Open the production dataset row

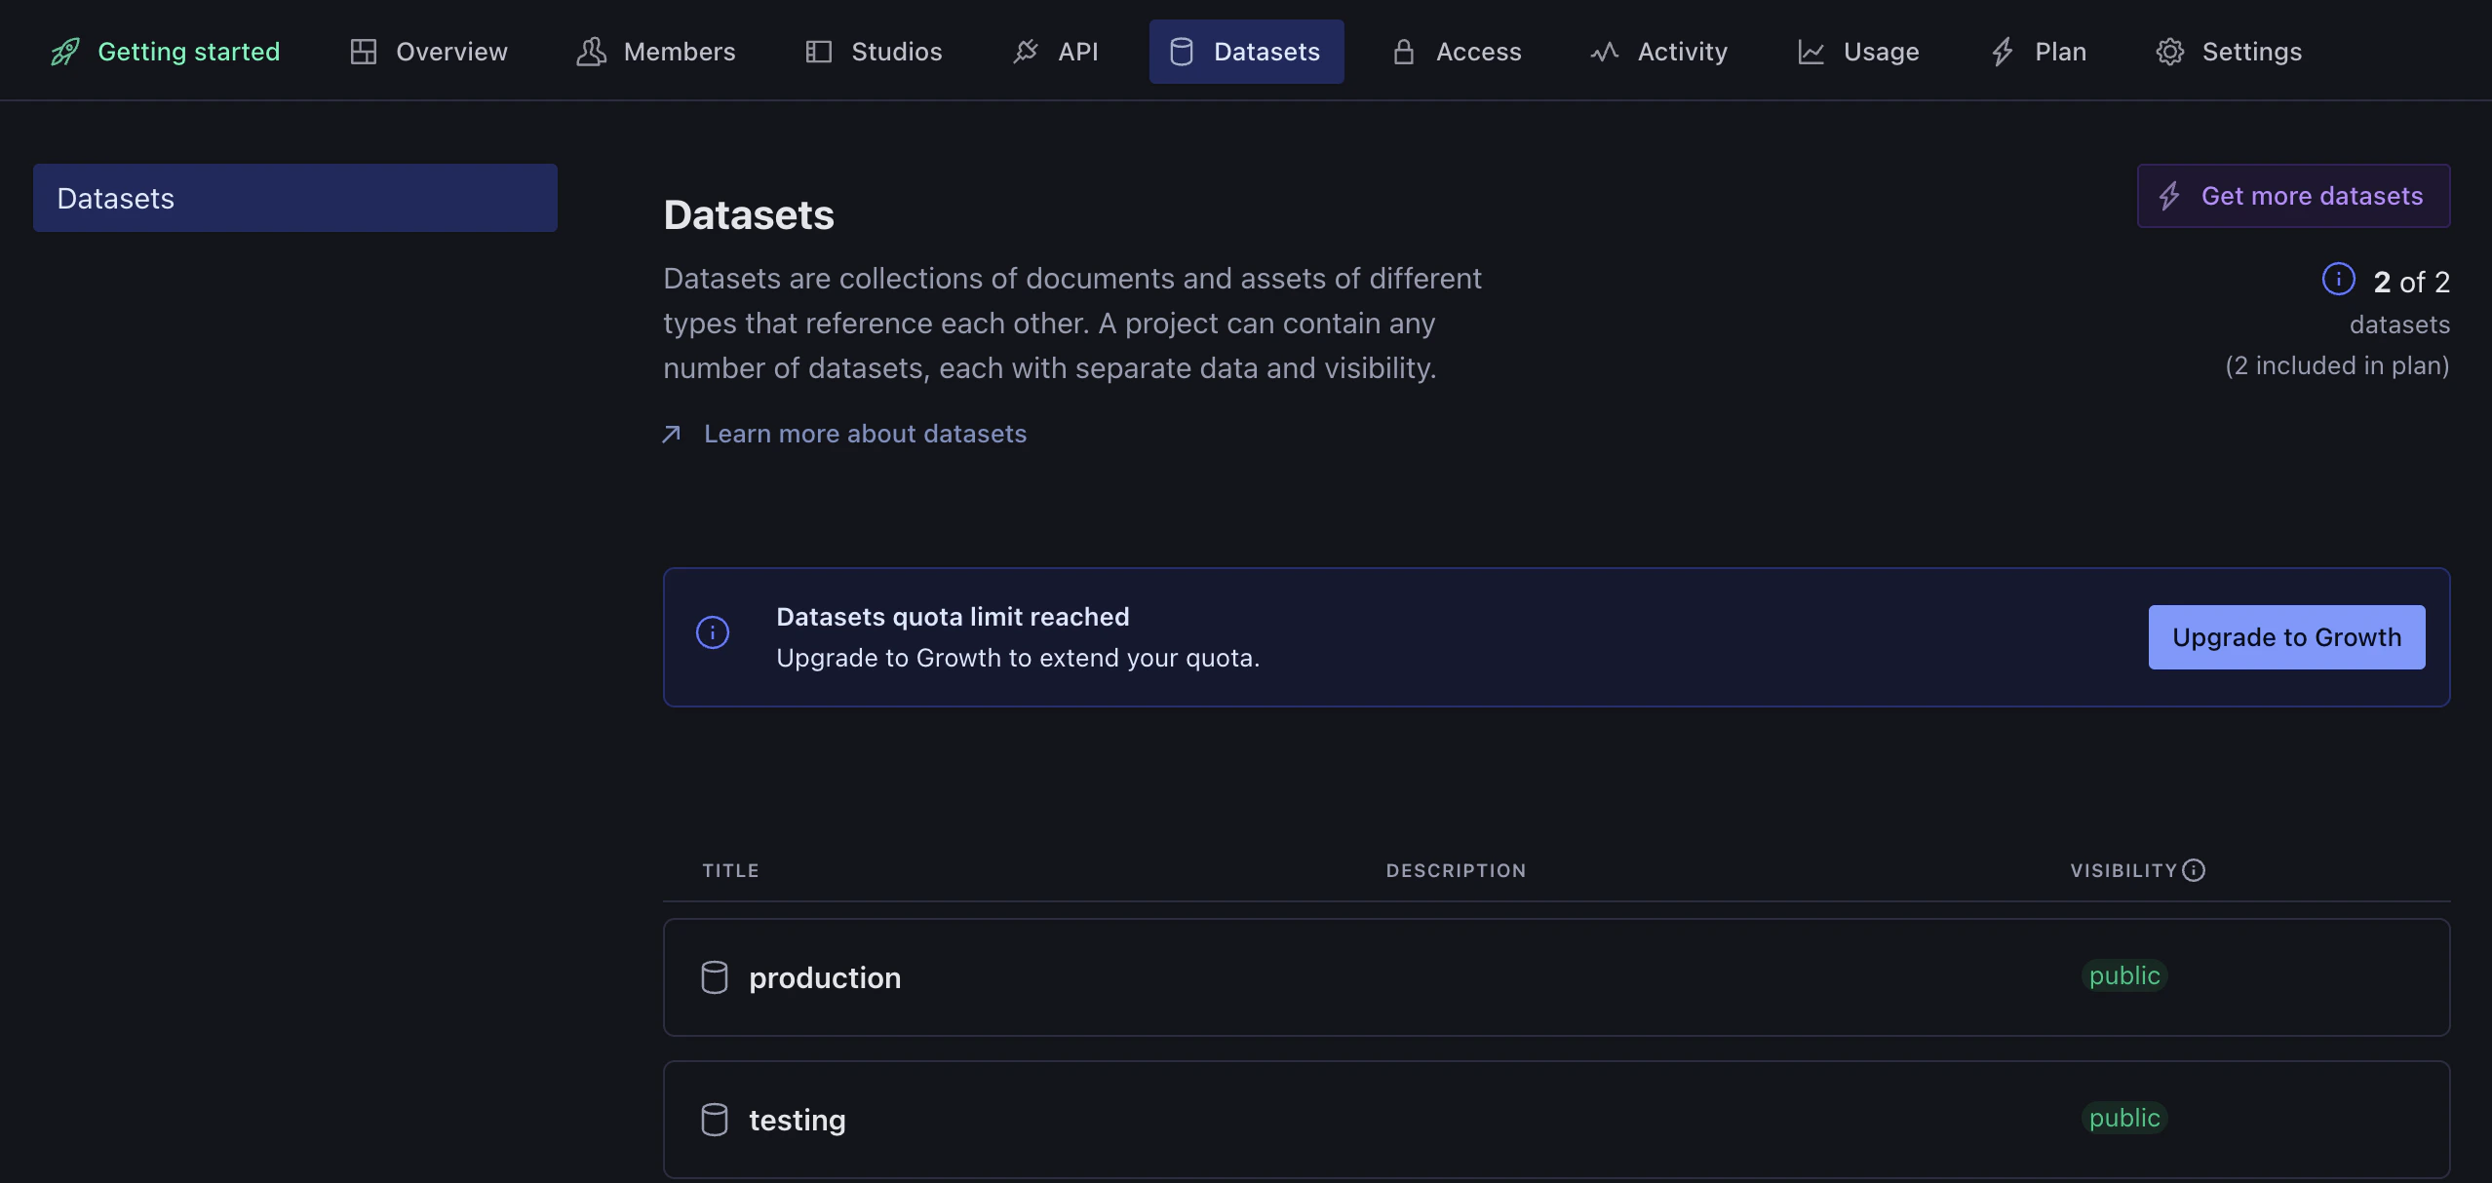1556,977
